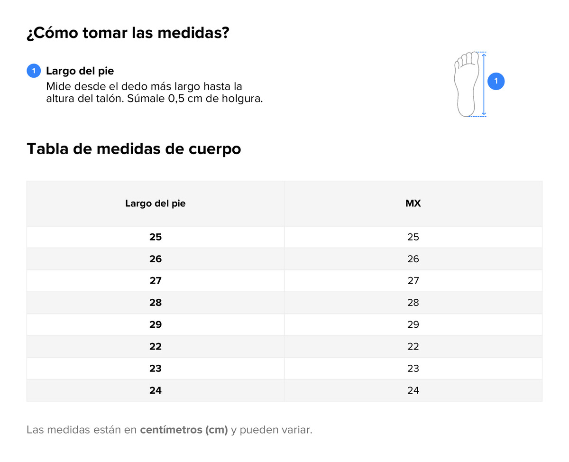Click the 25 value in the MX column
Image resolution: width=569 pixels, height=462 pixels.
tap(413, 237)
